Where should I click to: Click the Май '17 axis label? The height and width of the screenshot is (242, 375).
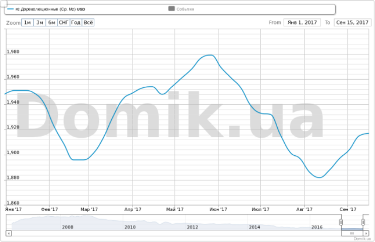(x=175, y=209)
